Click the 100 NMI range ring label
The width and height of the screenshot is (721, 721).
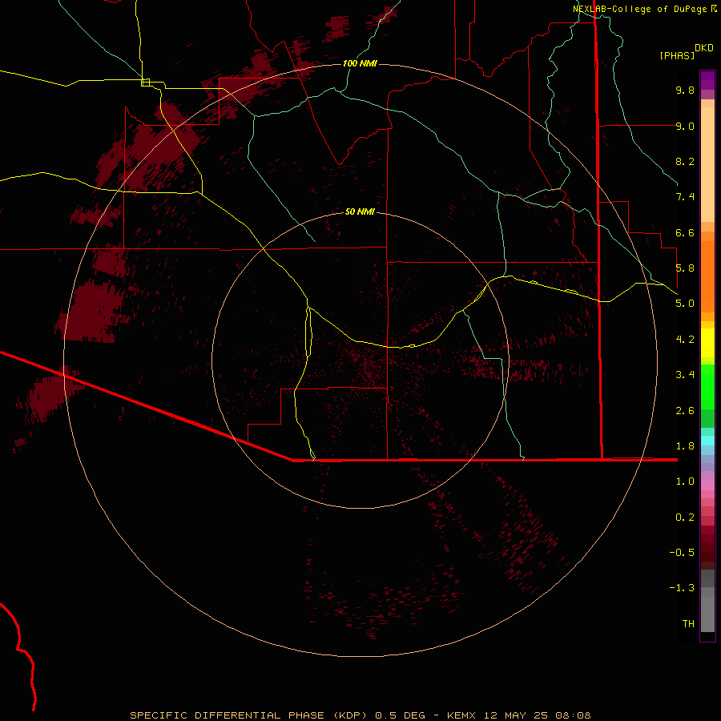tap(360, 63)
